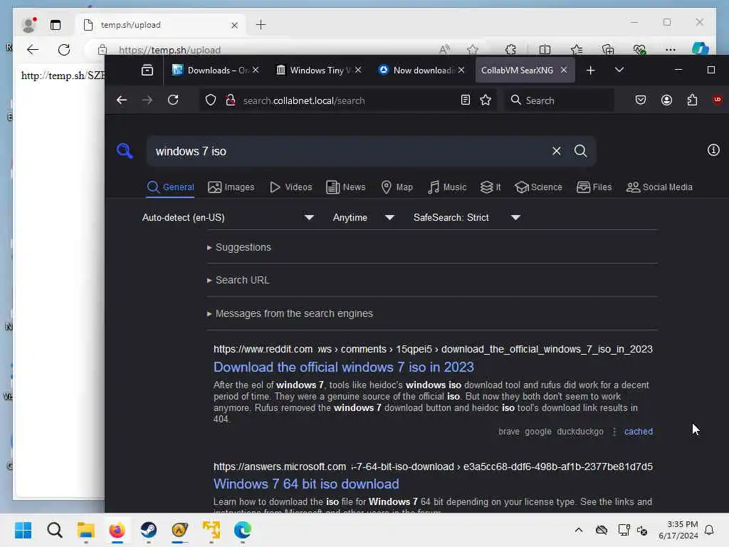This screenshot has width=729, height=547.
Task: Open a new Firefox tab
Action: pyautogui.click(x=590, y=71)
